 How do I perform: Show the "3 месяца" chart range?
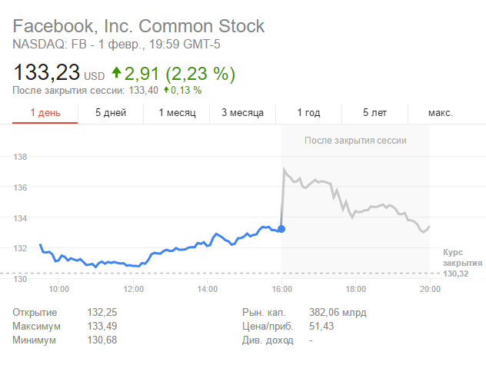(242, 113)
